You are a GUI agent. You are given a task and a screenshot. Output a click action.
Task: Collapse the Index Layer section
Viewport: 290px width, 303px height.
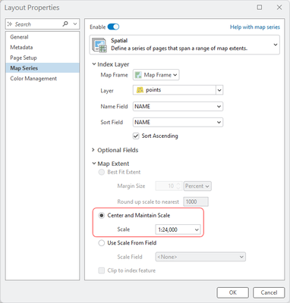point(94,64)
